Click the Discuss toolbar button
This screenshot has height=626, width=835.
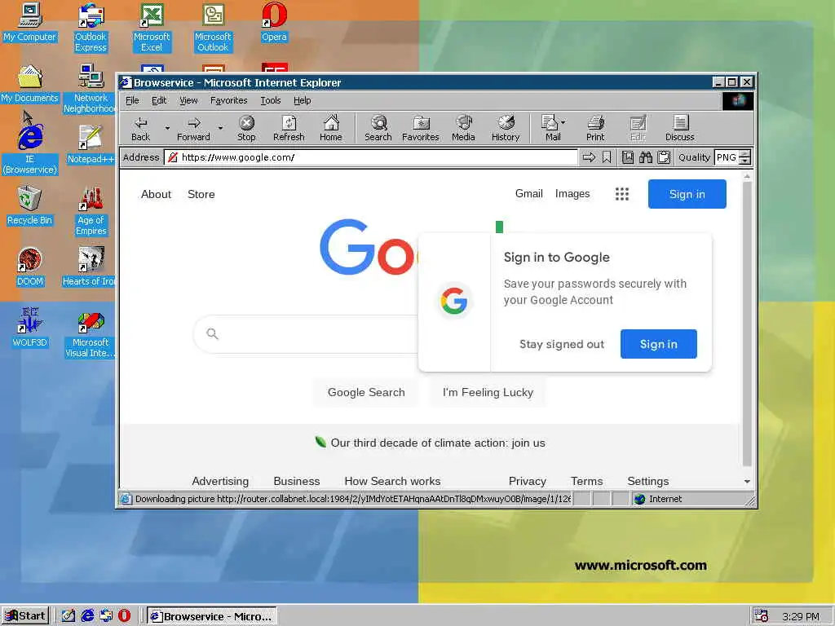point(679,128)
